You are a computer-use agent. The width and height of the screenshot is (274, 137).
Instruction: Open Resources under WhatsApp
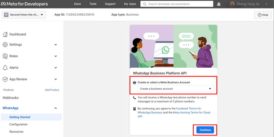16,132
